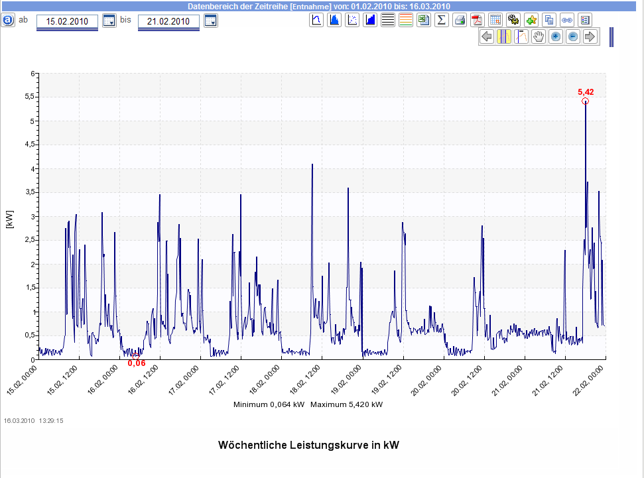Export chart as PDF icon
Screen dimensions: 644x478
coord(478,20)
